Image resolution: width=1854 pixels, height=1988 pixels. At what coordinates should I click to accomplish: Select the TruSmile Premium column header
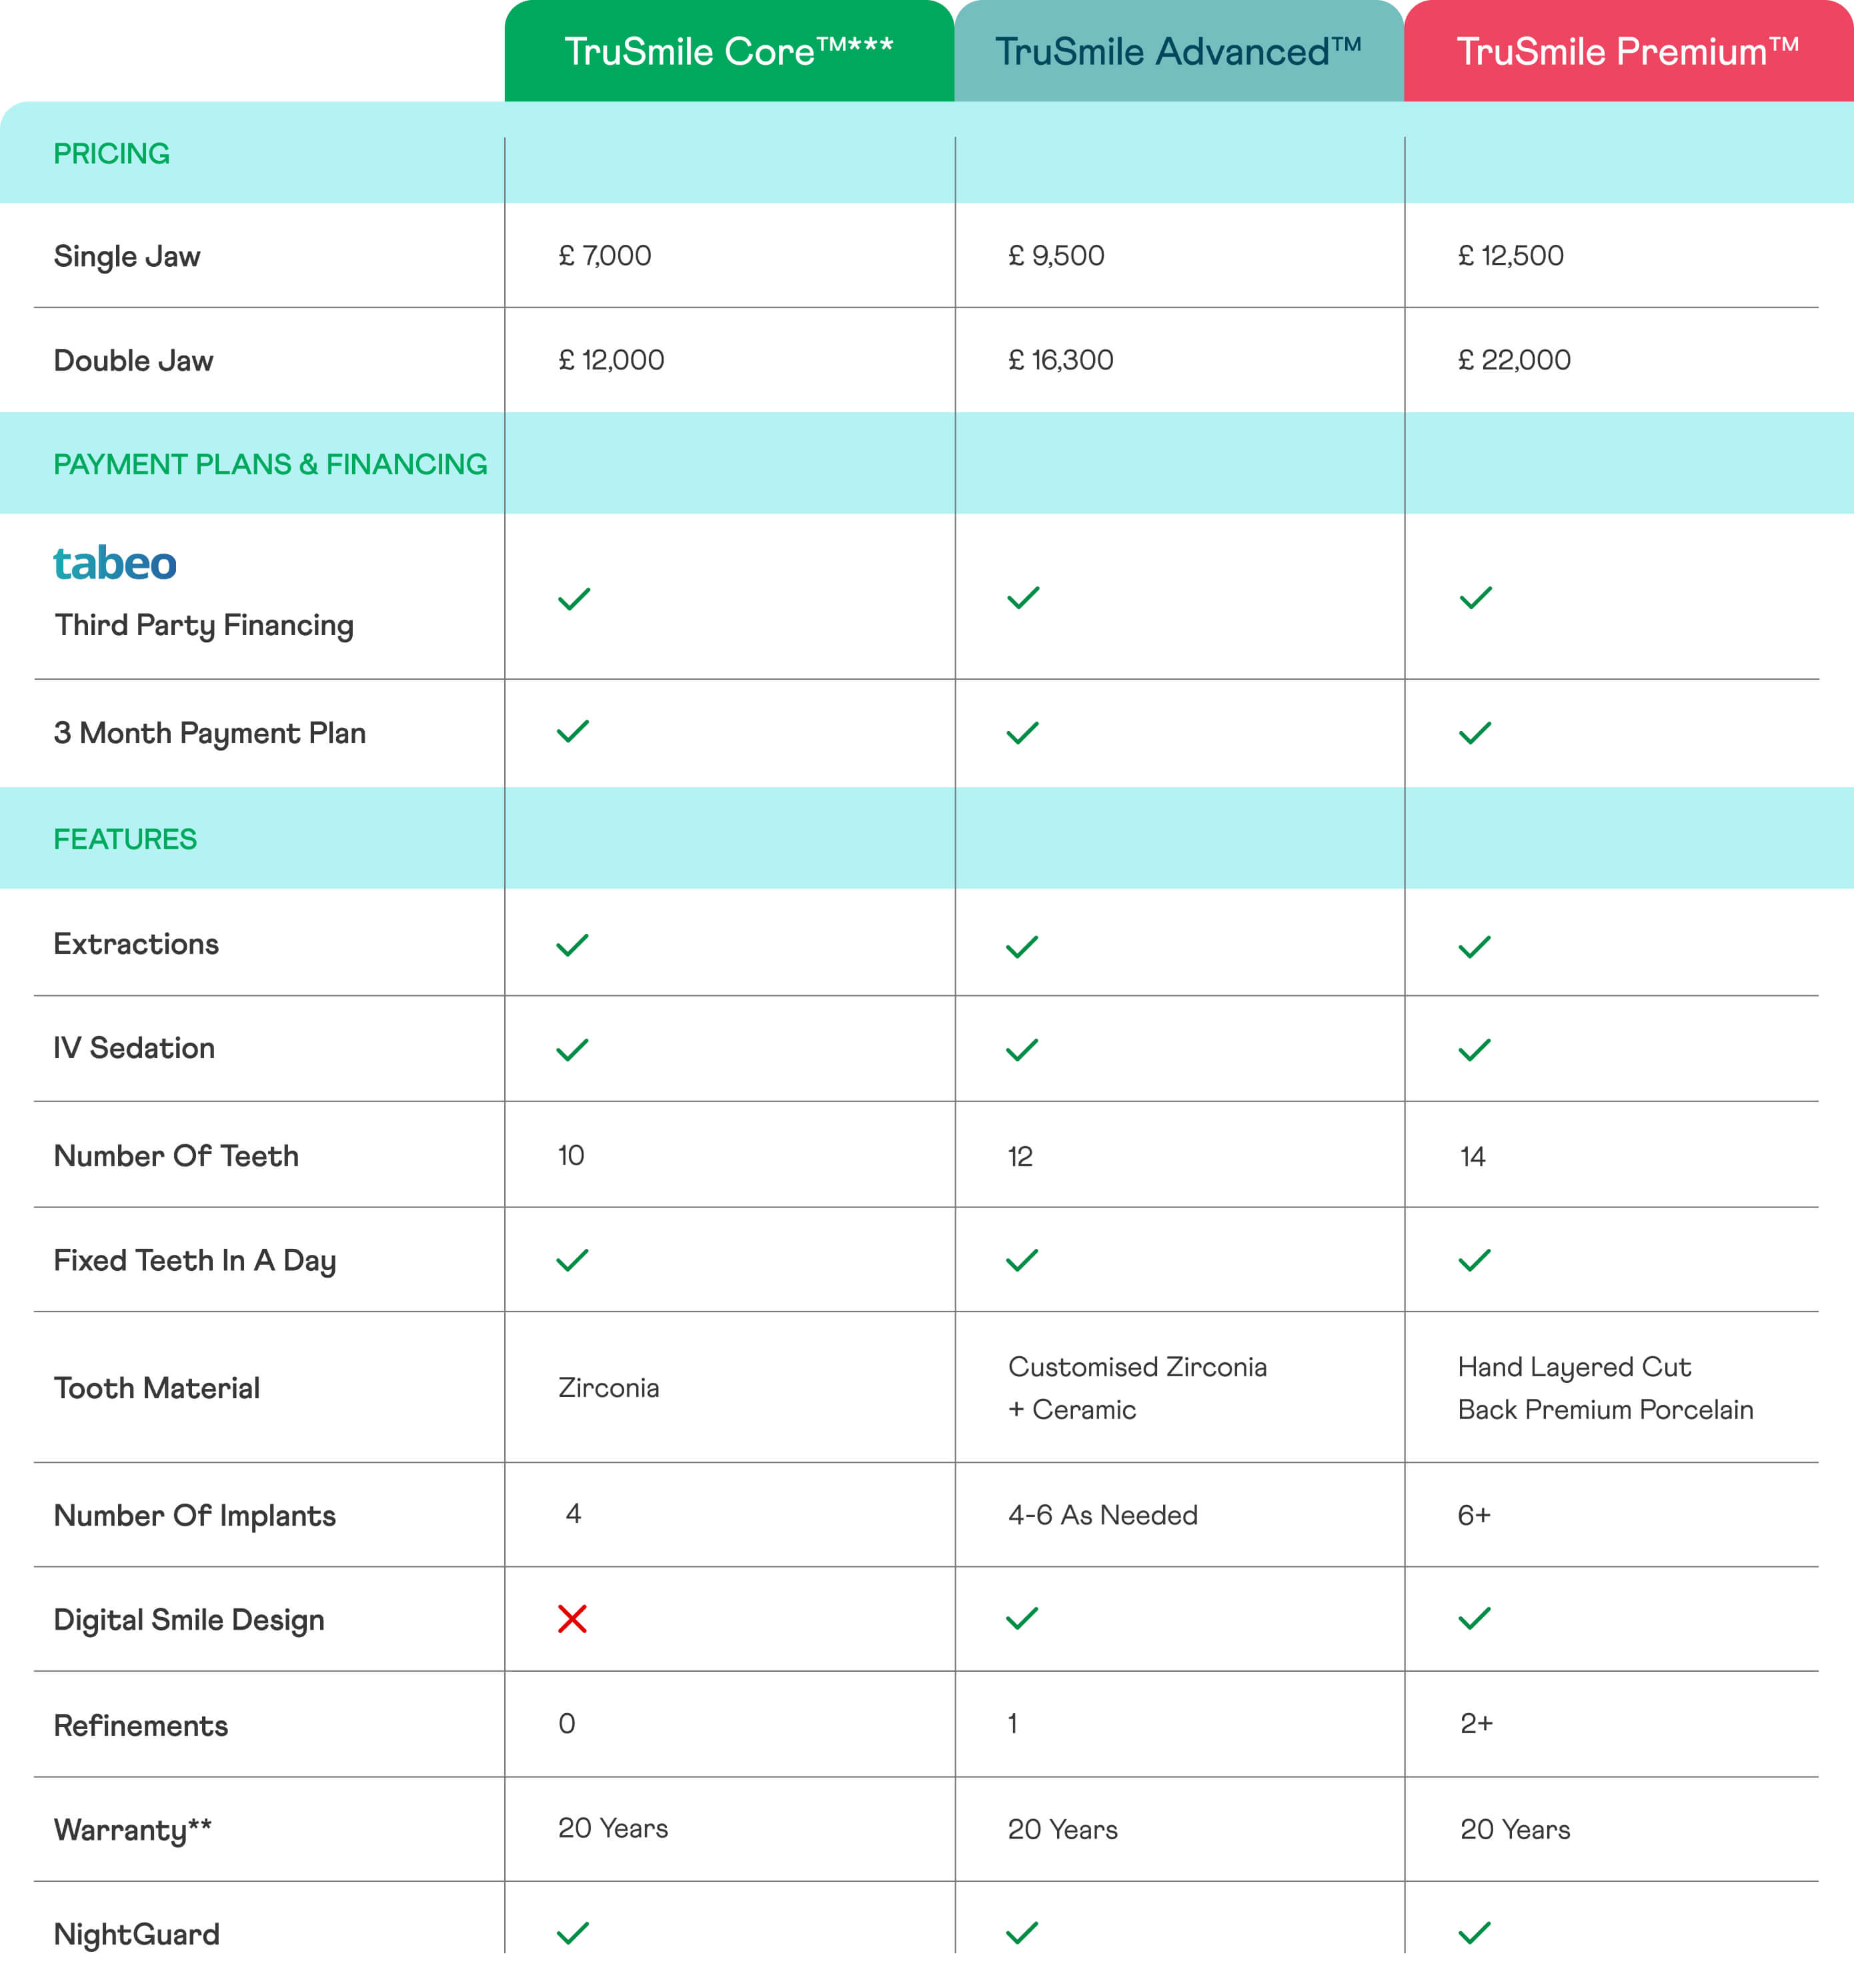click(x=1628, y=52)
